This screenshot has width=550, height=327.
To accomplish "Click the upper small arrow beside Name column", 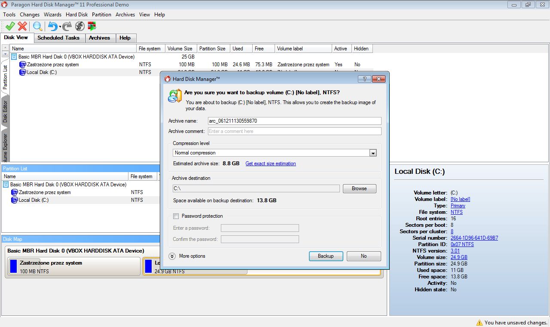I will [x=5, y=48].
